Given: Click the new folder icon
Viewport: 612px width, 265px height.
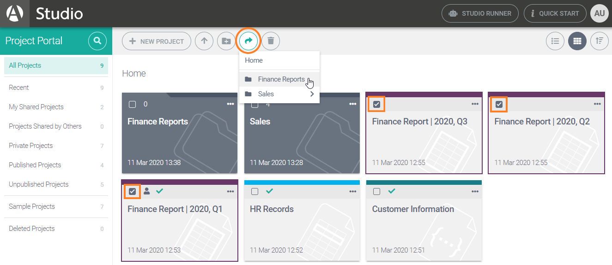Looking at the screenshot, I should tap(226, 41).
